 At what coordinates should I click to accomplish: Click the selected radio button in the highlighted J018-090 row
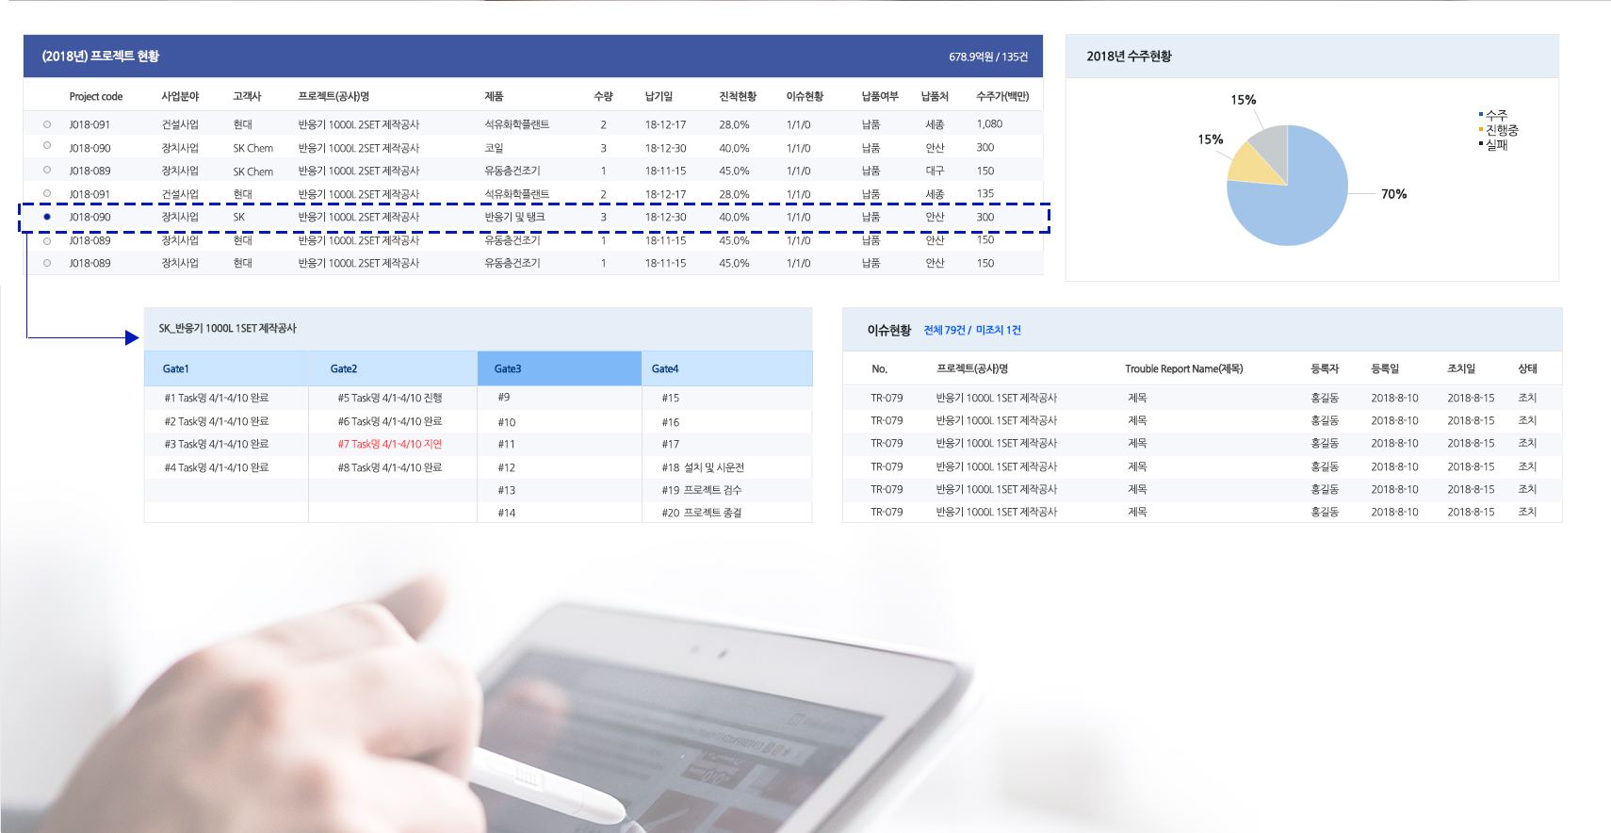(x=47, y=217)
